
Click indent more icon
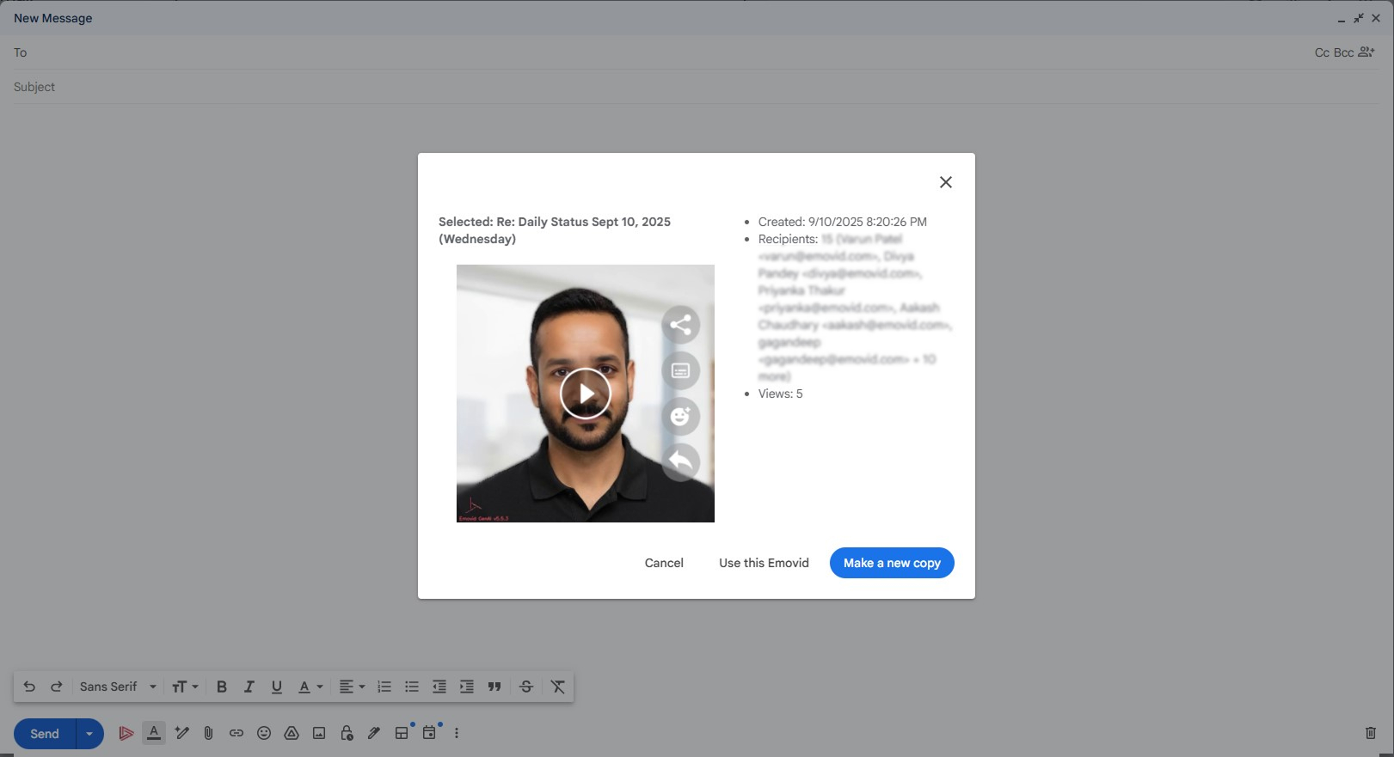point(467,687)
